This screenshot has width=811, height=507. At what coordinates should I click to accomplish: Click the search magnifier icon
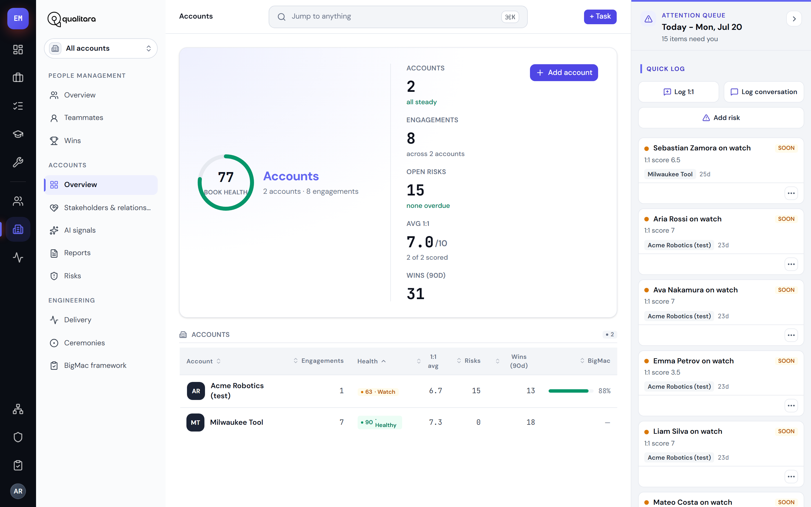pos(282,17)
